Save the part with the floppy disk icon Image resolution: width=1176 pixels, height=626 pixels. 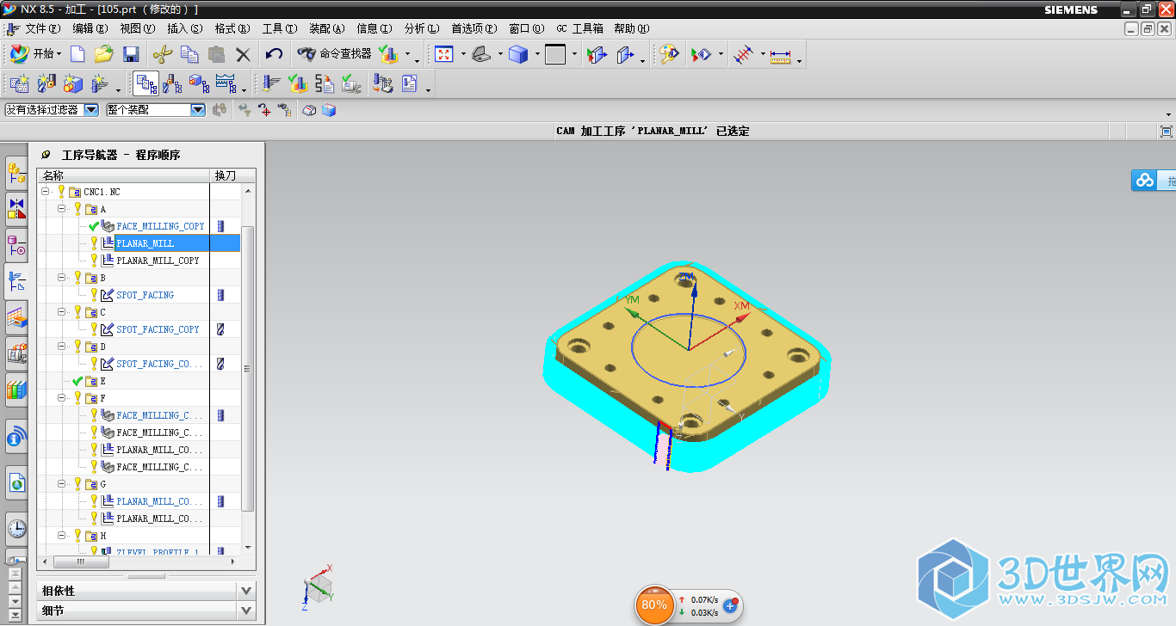(x=131, y=54)
